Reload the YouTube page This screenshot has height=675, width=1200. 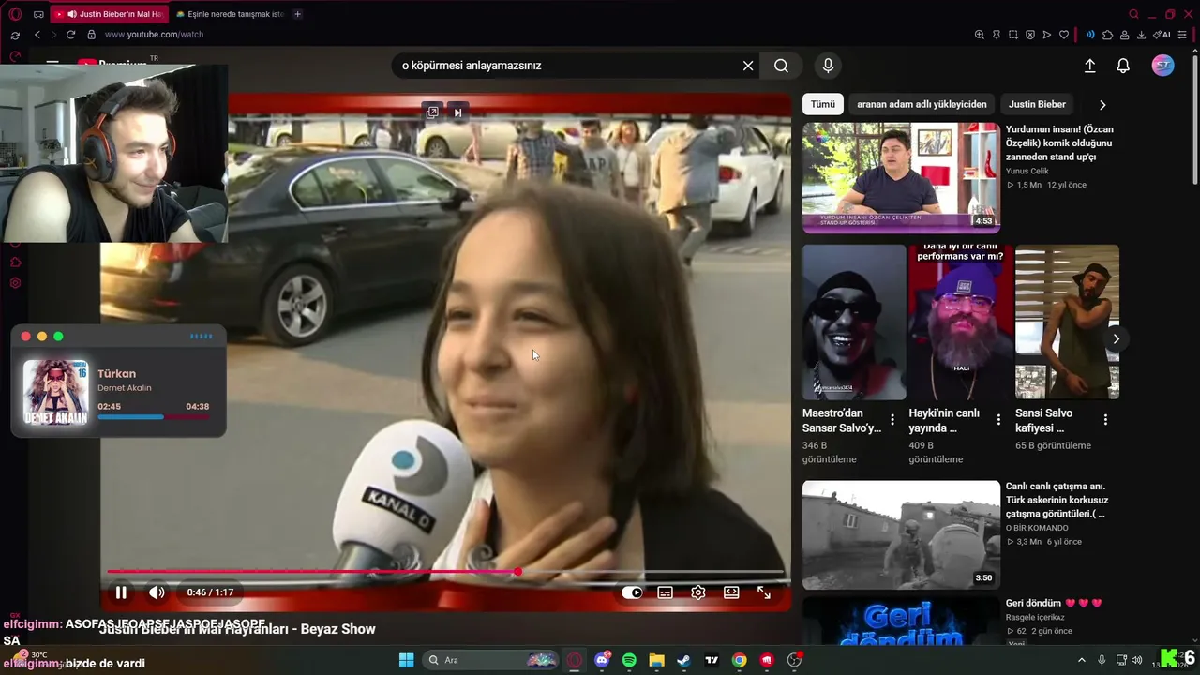[70, 35]
